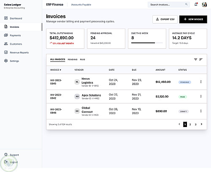Click the search magnifier icon
This screenshot has width=211, height=172.
187,4
